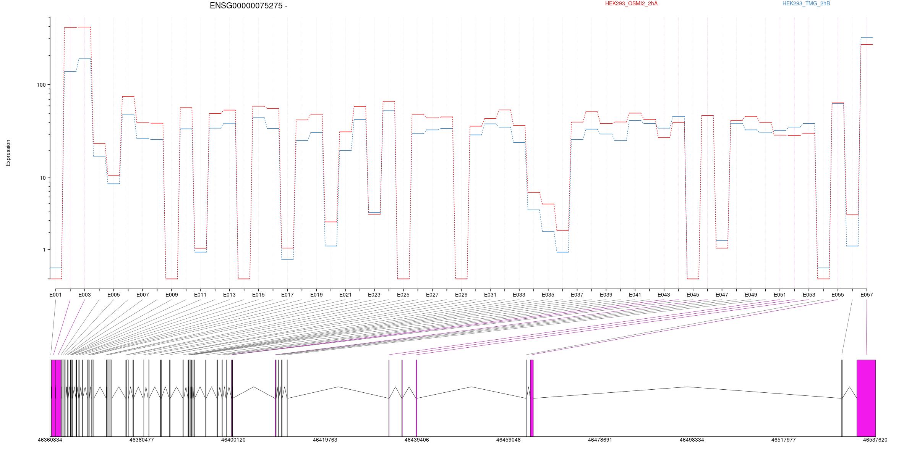
Task: Select exon label E019
Action: [x=316, y=295]
